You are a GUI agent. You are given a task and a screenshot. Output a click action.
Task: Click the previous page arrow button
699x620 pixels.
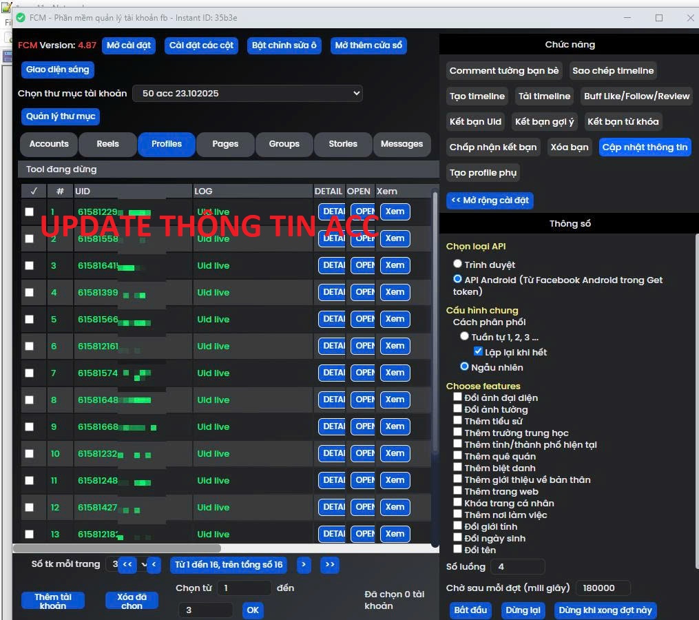coord(154,565)
